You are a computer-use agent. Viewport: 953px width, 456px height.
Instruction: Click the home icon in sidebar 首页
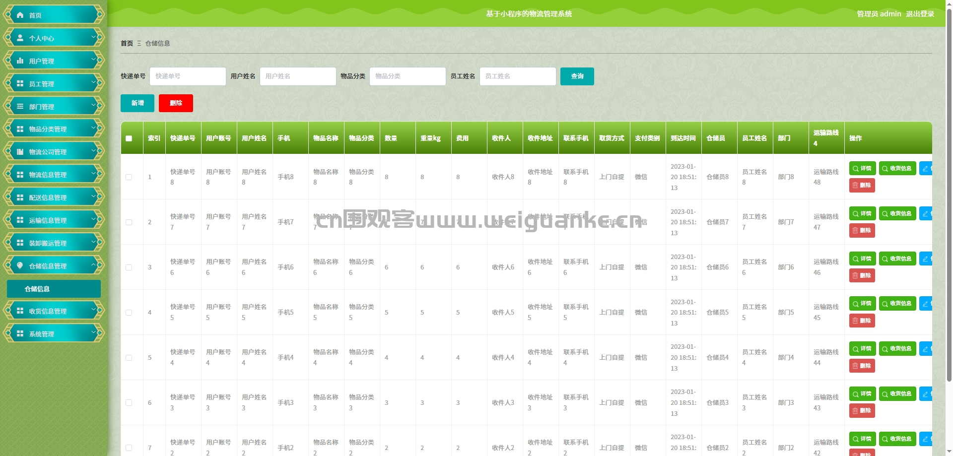[x=20, y=15]
